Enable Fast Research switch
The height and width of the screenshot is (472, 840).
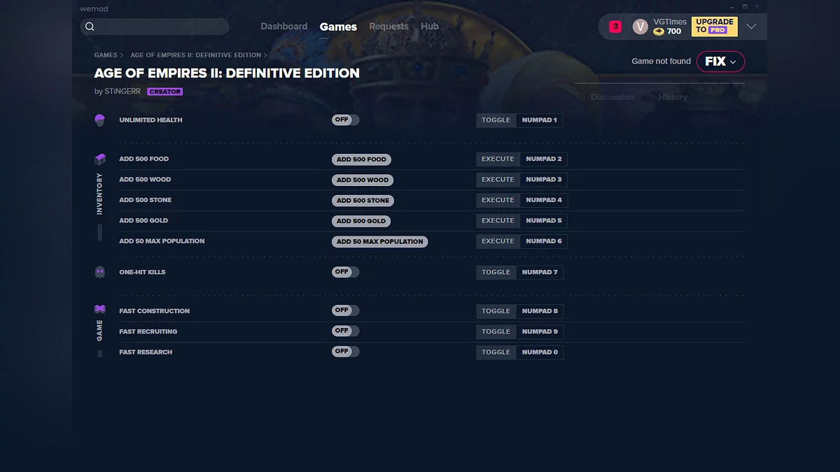345,351
